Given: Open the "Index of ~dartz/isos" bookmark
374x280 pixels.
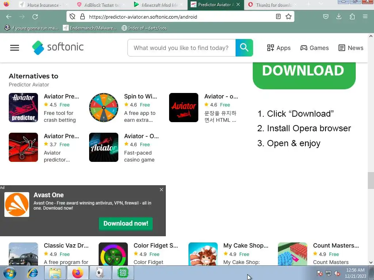Looking at the screenshot, I should point(144,28).
